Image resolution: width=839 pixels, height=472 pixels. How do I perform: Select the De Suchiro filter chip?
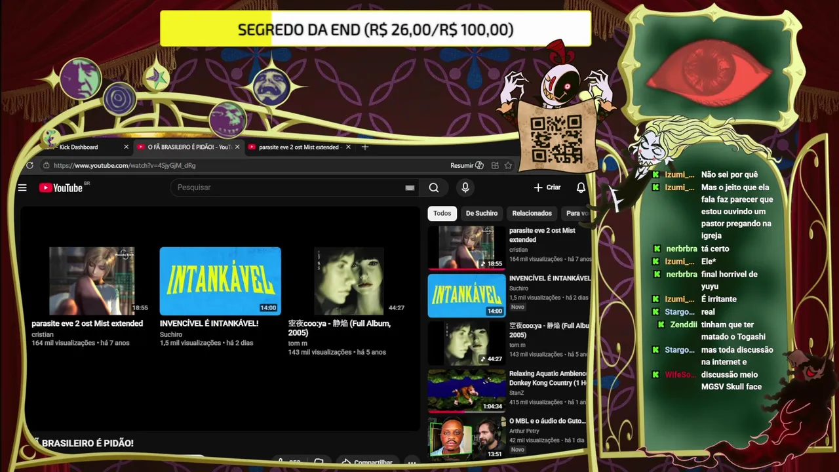[482, 213]
